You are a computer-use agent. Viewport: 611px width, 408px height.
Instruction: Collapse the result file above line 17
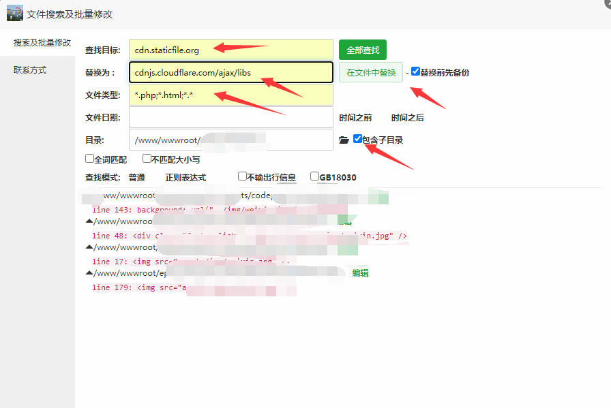pos(89,247)
